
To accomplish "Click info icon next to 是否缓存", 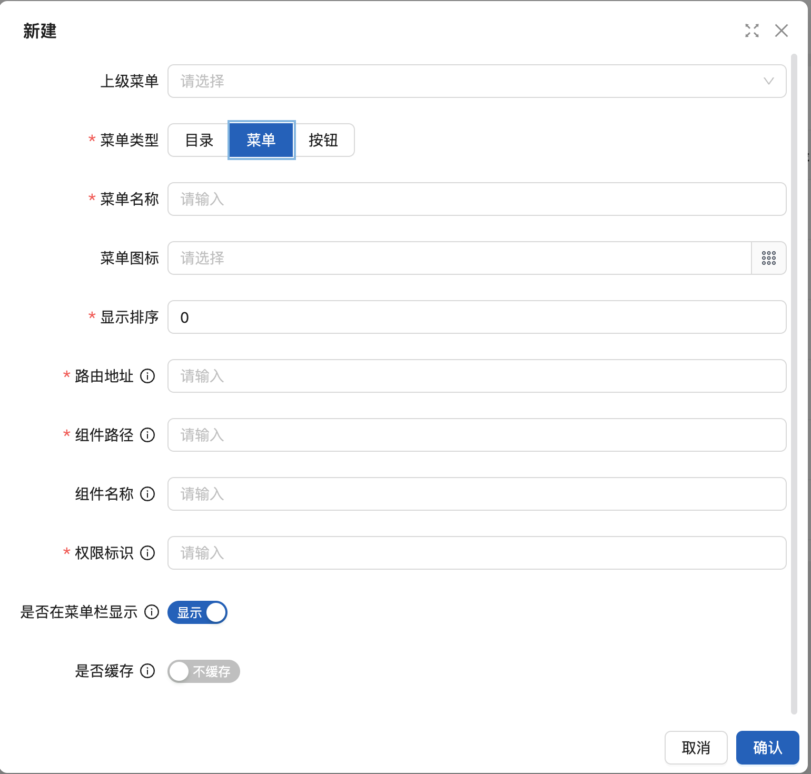I will point(148,671).
